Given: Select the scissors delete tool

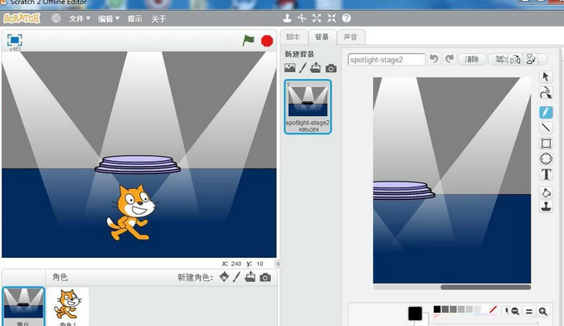Looking at the screenshot, I should coord(302,18).
